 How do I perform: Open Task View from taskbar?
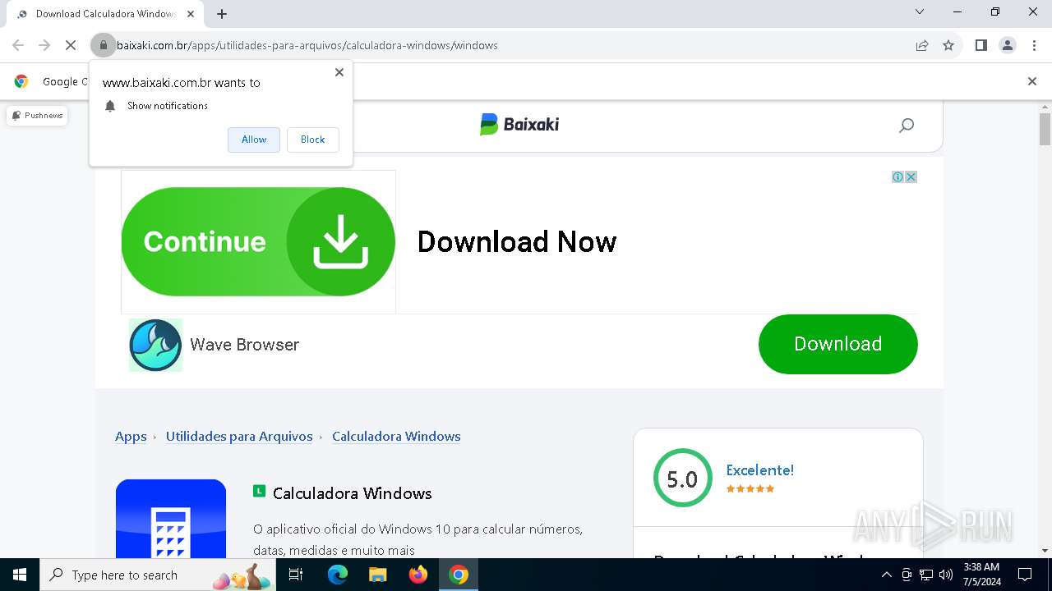point(297,575)
